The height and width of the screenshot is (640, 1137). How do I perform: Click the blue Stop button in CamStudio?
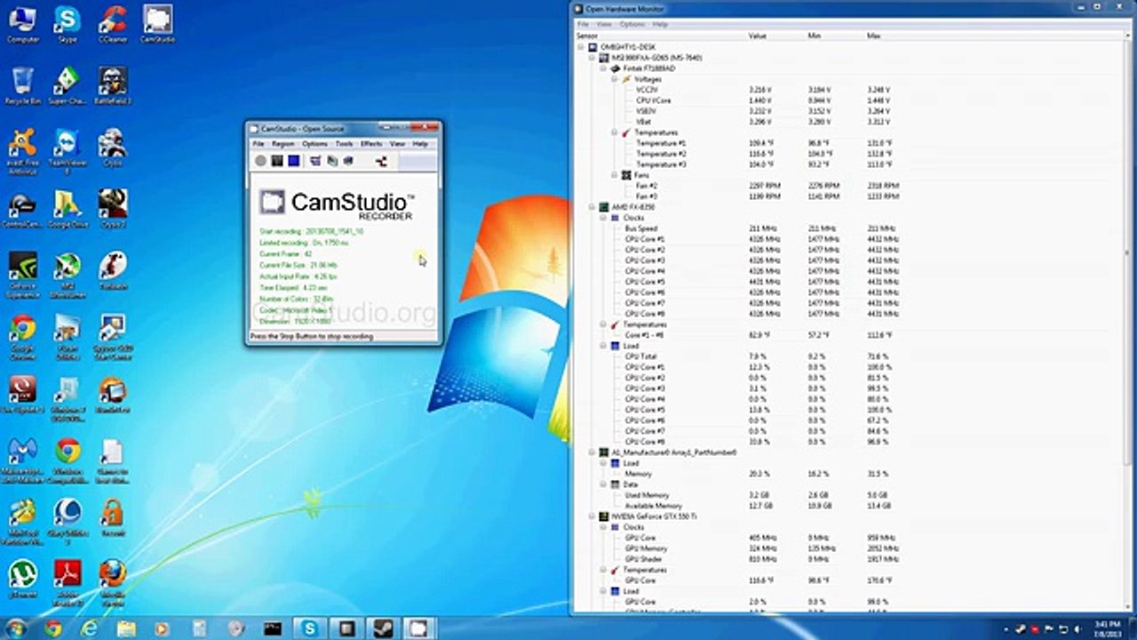[294, 161]
